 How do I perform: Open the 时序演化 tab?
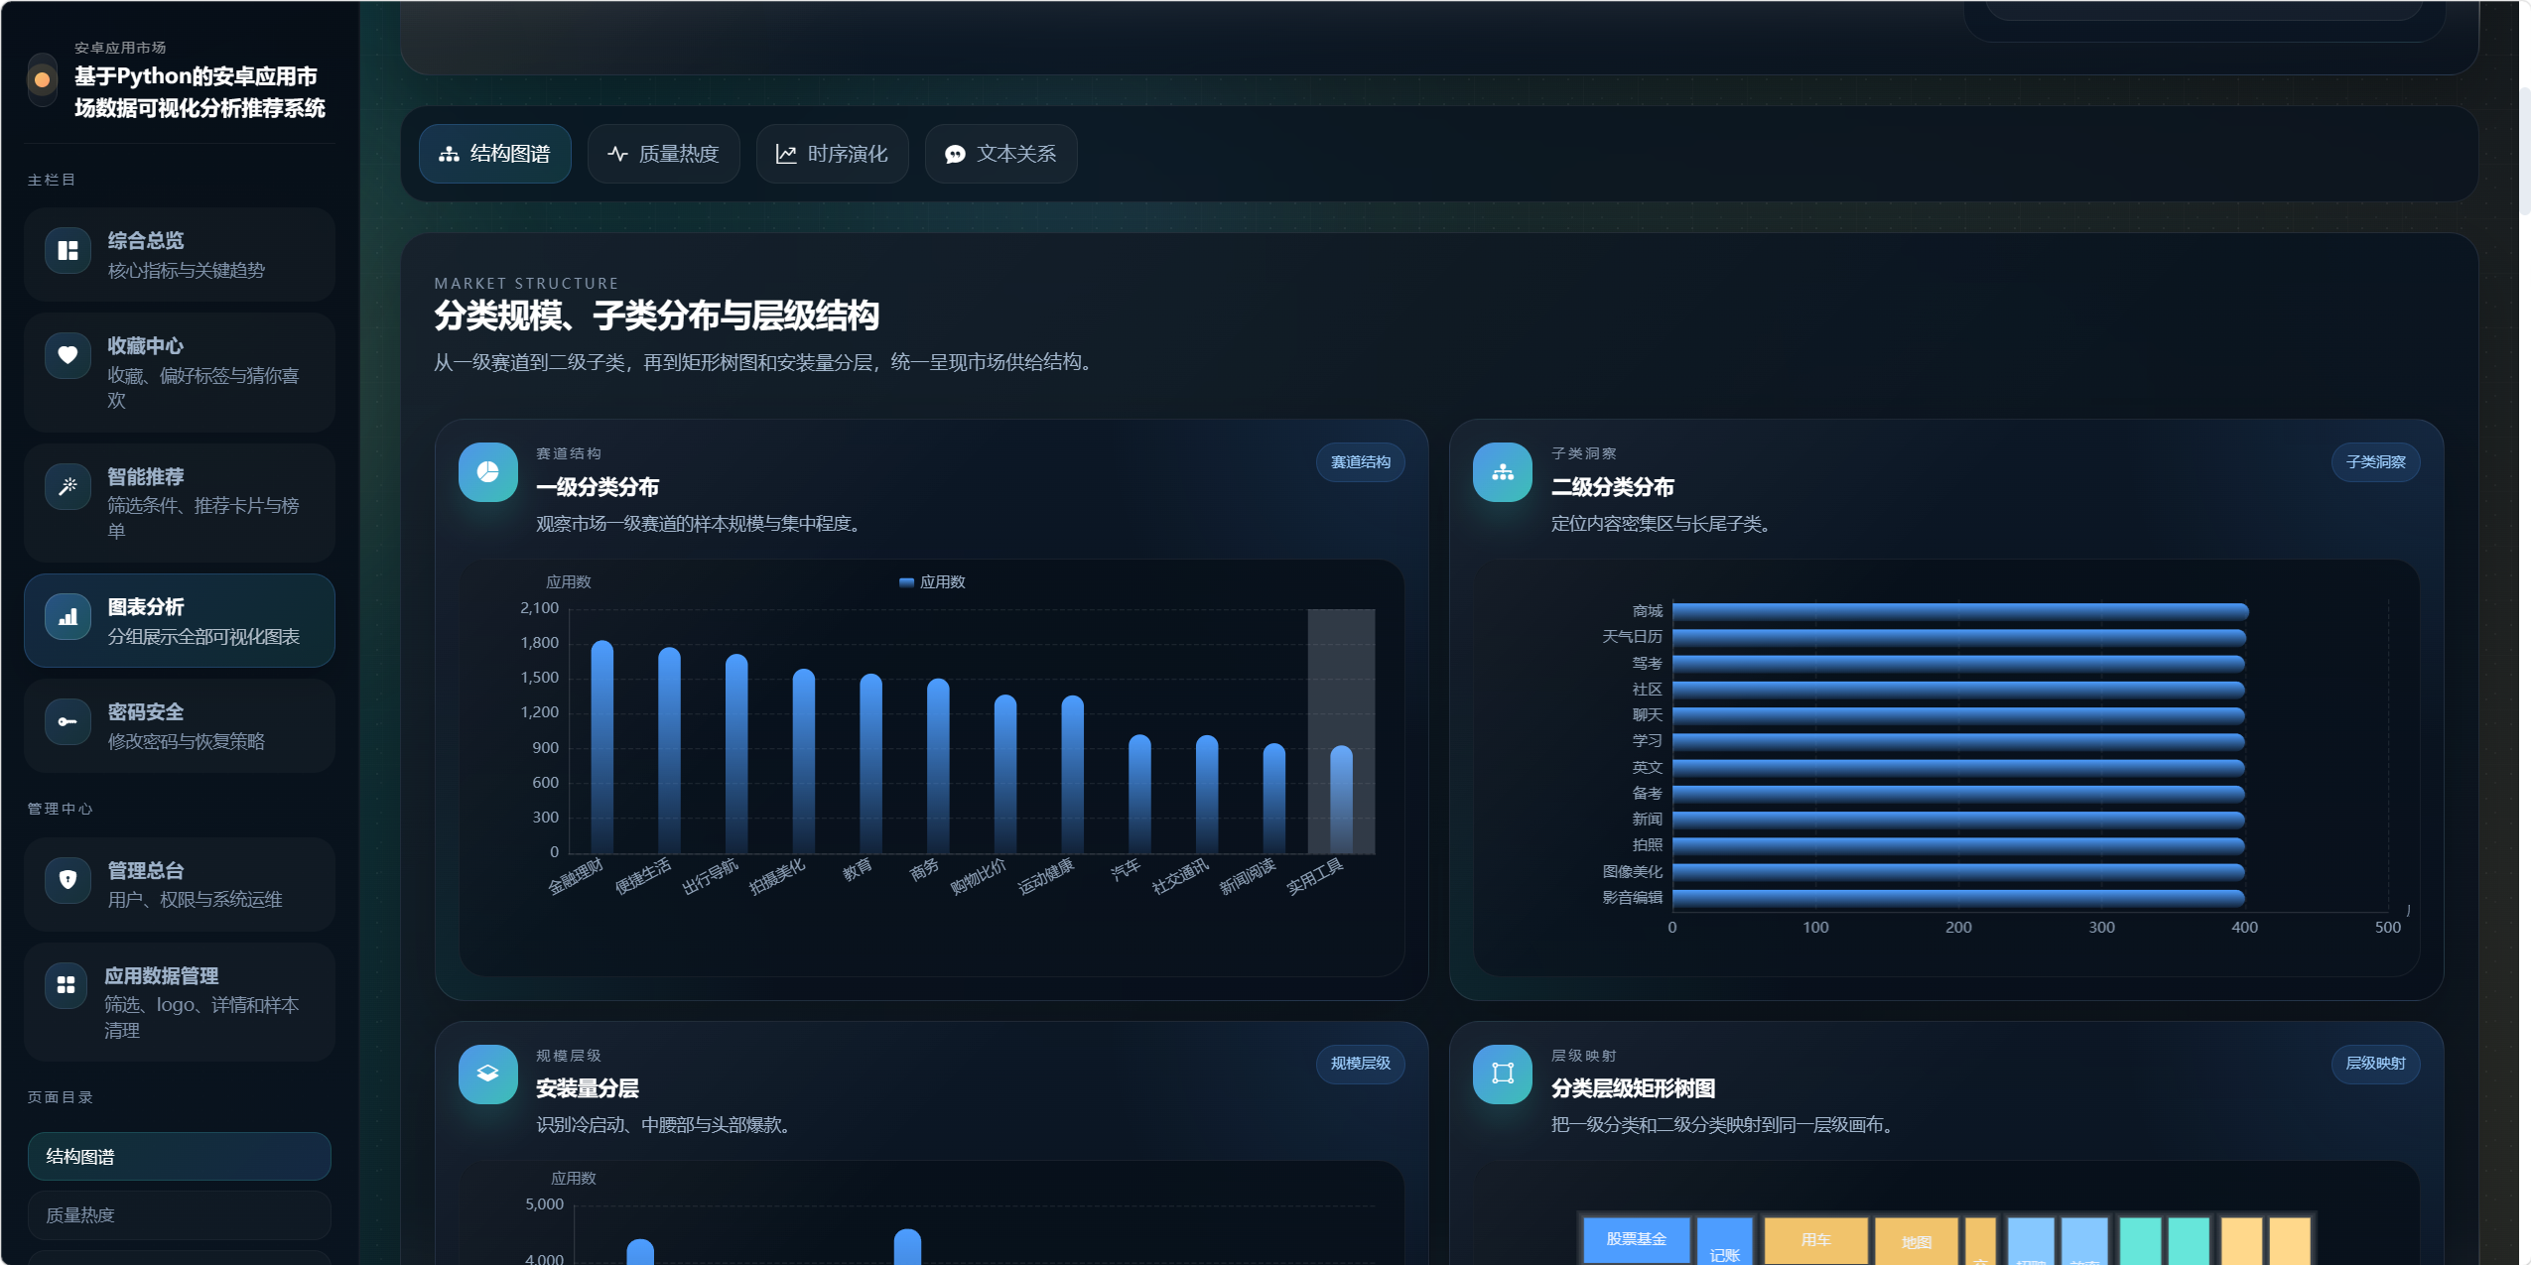tap(832, 154)
